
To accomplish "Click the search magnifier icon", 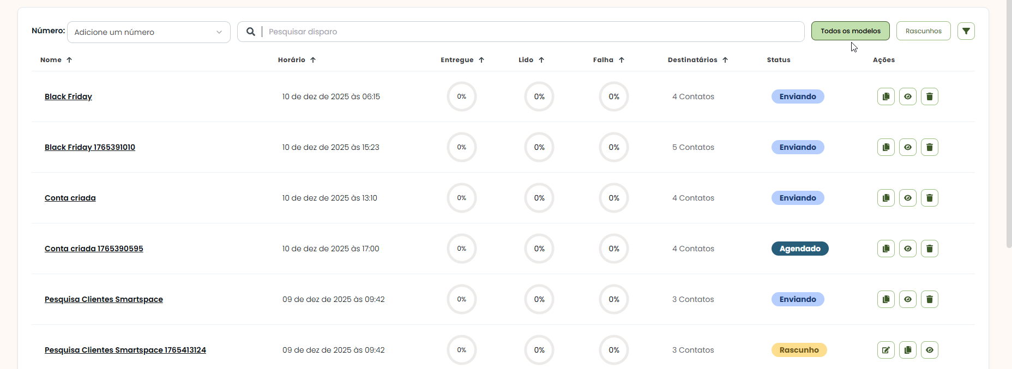I will pyautogui.click(x=250, y=32).
